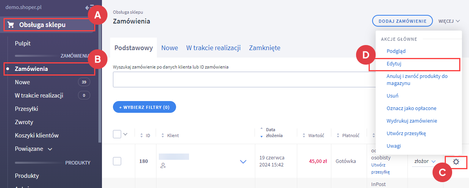Viewport: 469px width, 188px height.
Task: Expand the WIĘCEJ dropdown menu
Action: (x=449, y=21)
